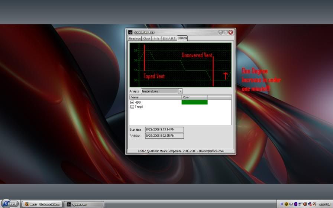Click the power plug tray icon
The width and height of the screenshot is (333, 208).
291,204
